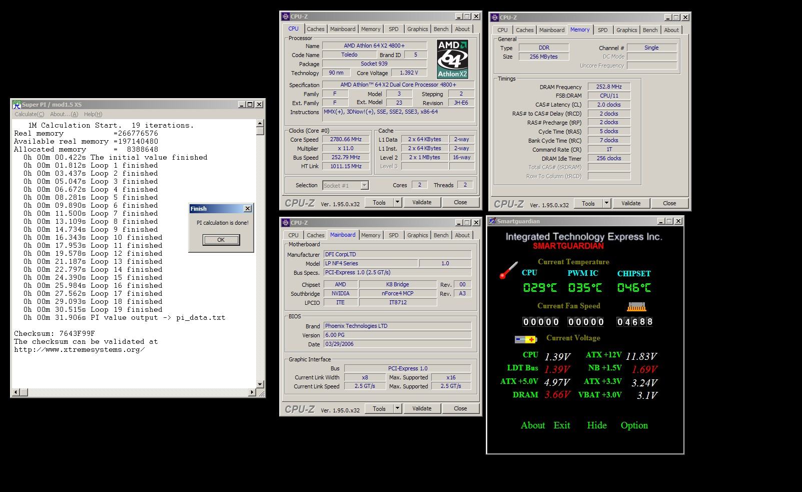Click Option link in Smartguardian
Screen dimensions: 802x492
coord(634,425)
